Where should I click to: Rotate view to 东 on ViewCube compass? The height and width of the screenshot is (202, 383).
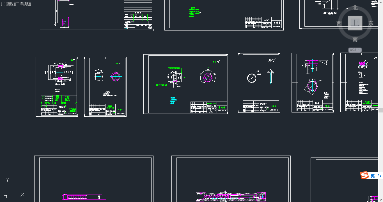371,24
